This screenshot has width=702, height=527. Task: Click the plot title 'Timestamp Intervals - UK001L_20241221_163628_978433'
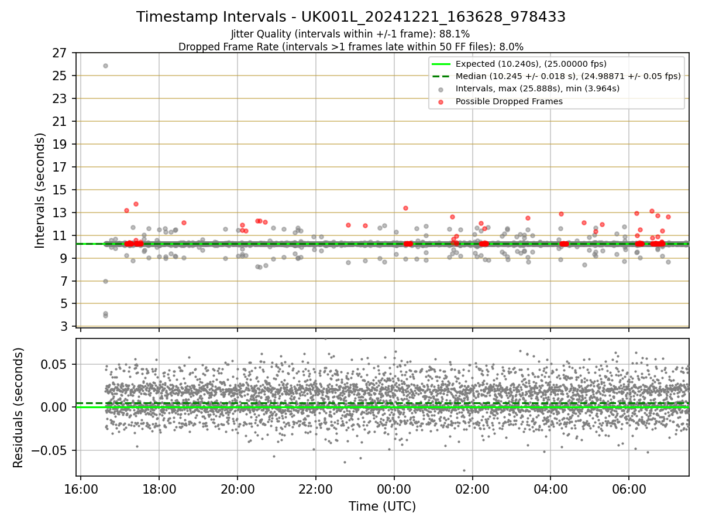tap(351, 17)
